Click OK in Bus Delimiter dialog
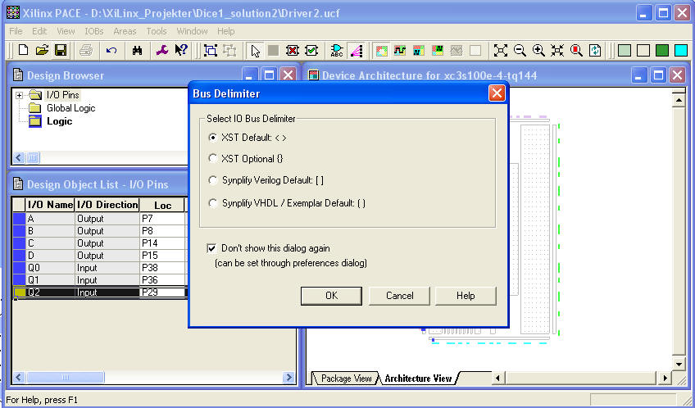695x408 pixels. [331, 296]
